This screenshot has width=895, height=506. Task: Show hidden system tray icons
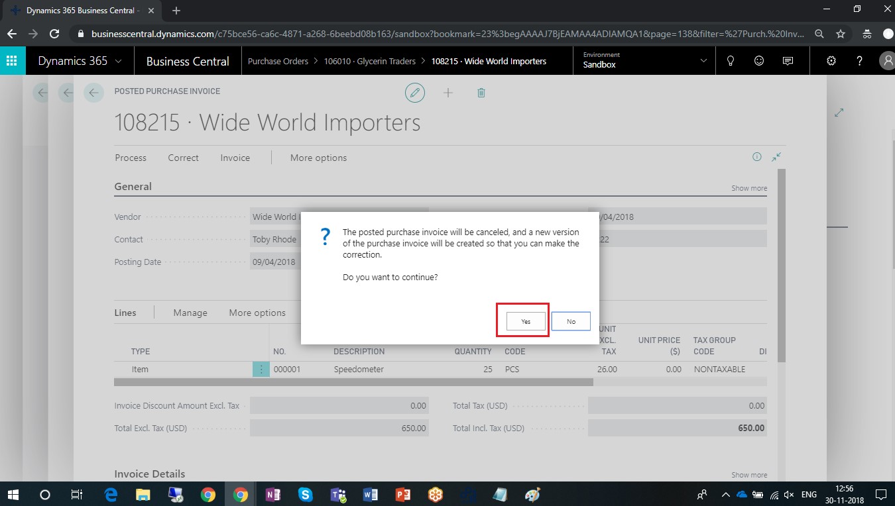(725, 494)
